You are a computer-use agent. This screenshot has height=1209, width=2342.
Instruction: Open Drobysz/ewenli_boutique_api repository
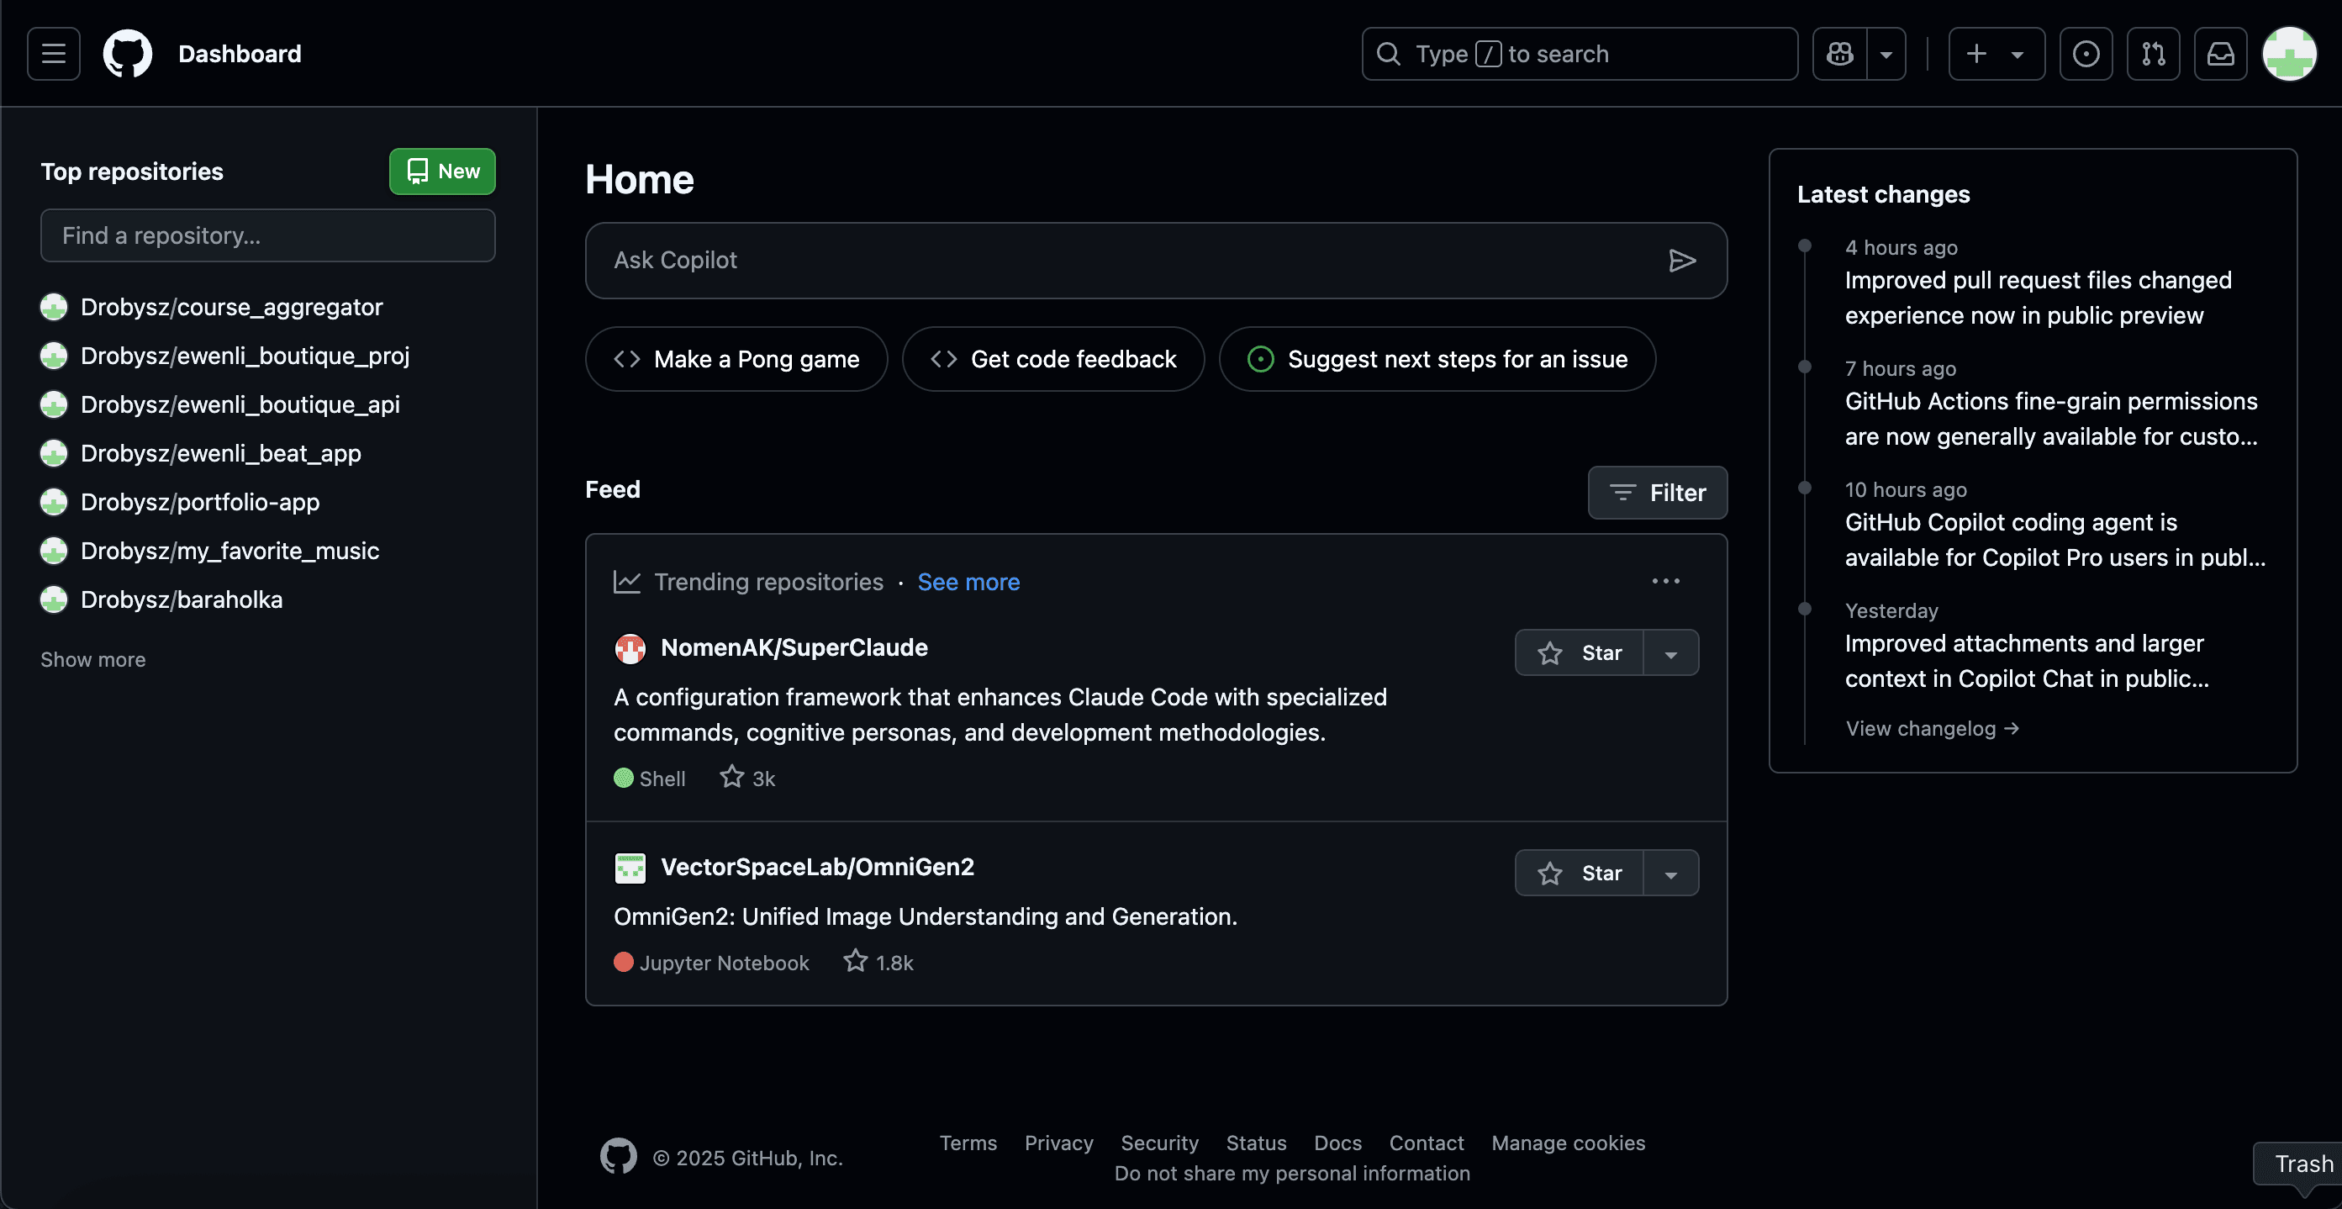point(240,404)
